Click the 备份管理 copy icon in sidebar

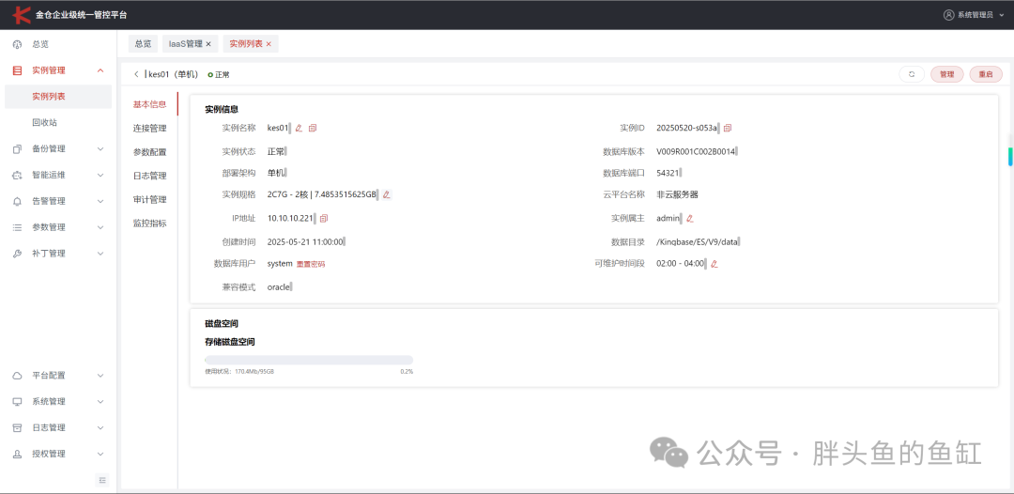click(x=18, y=148)
